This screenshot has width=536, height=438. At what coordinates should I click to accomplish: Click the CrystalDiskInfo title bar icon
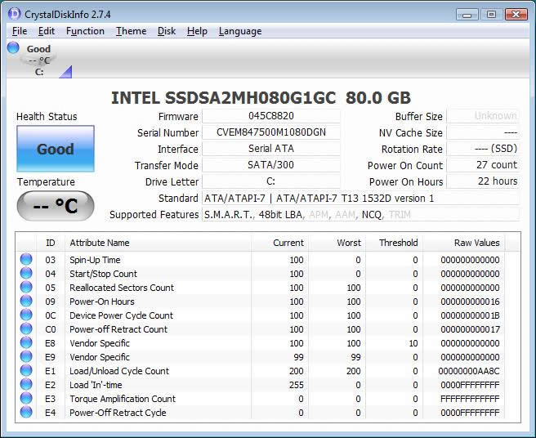tap(14, 14)
